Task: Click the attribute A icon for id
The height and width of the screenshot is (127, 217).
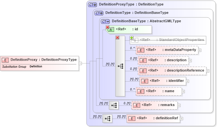Action: (111, 30)
